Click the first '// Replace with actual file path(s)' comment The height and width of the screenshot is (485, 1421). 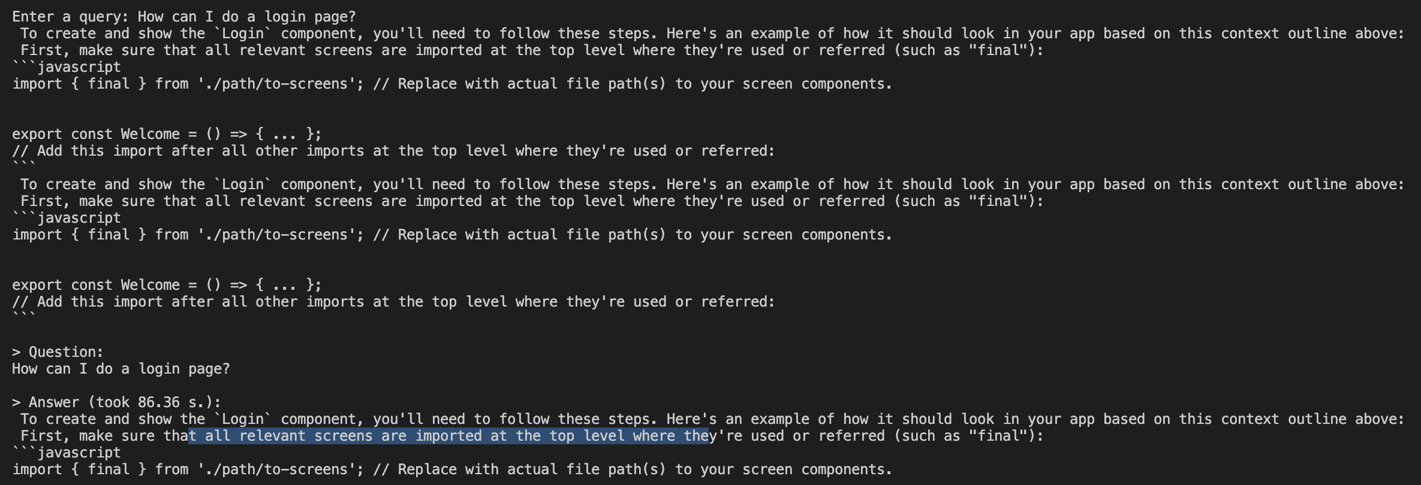coord(632,84)
